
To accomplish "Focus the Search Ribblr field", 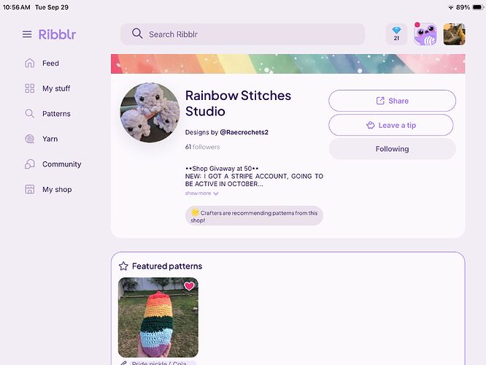I will coord(243,34).
